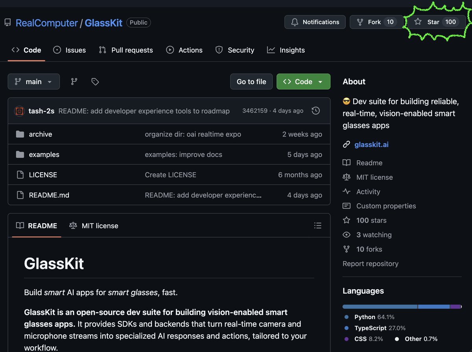
Task: Open README outline list icon
Action: click(x=318, y=226)
